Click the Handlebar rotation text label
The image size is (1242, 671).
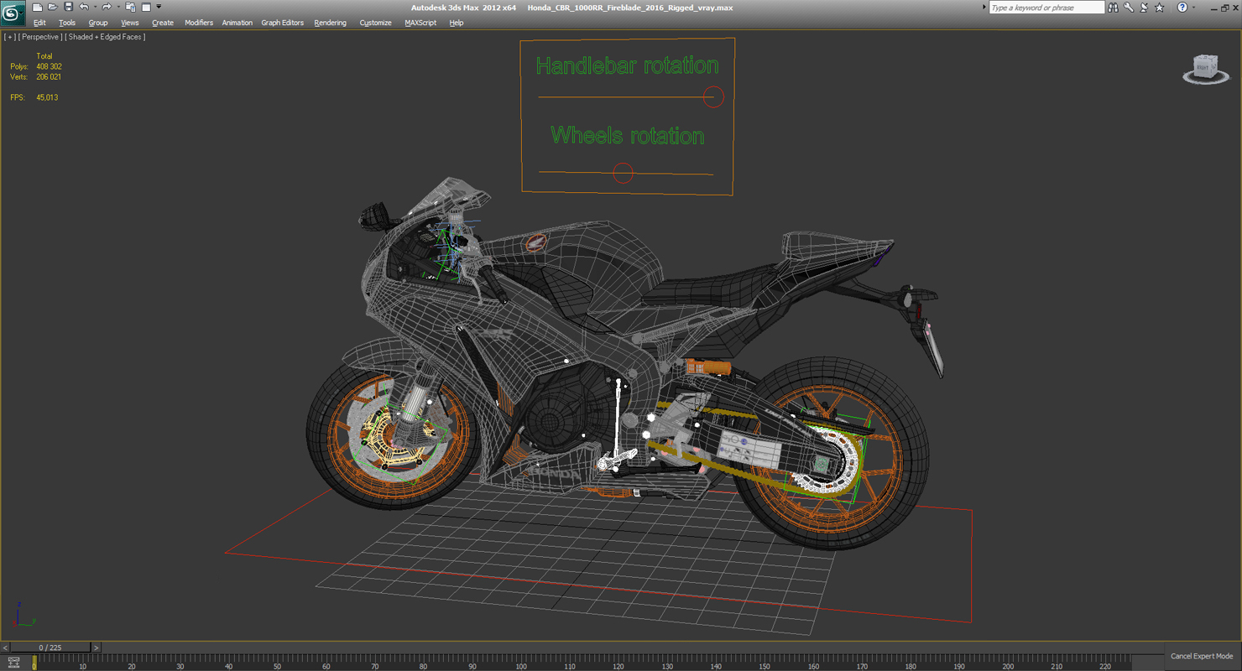pyautogui.click(x=627, y=65)
